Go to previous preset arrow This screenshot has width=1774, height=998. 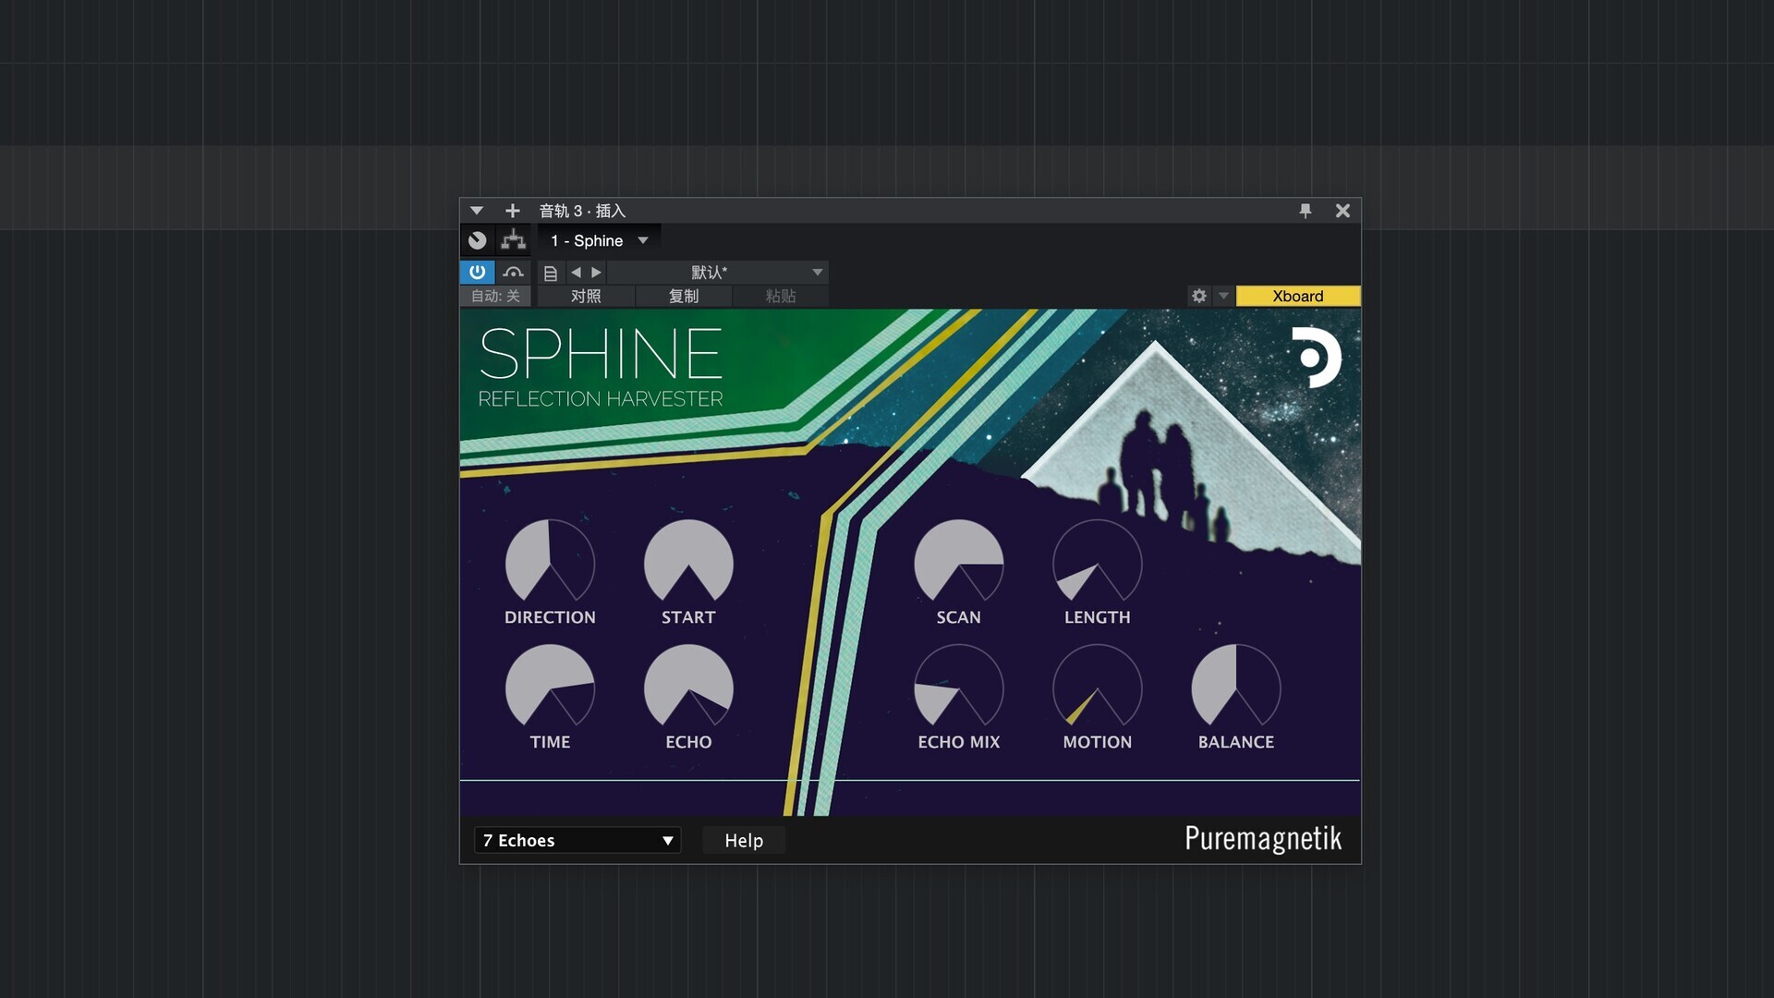click(x=576, y=272)
